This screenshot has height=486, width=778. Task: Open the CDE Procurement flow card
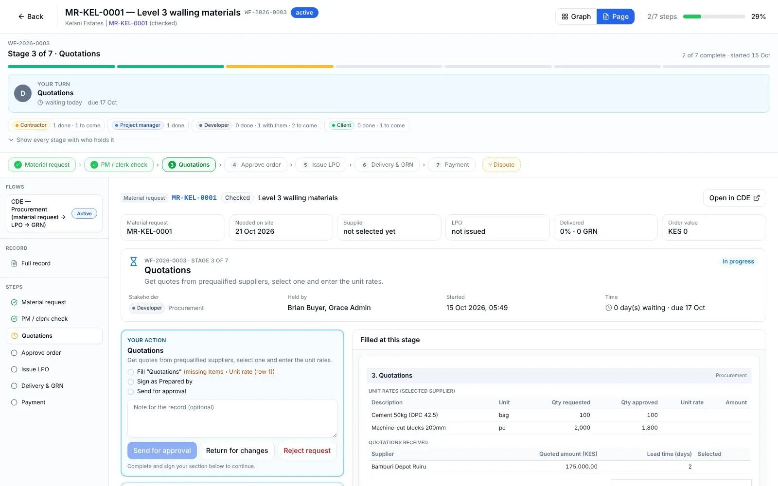pyautogui.click(x=54, y=213)
